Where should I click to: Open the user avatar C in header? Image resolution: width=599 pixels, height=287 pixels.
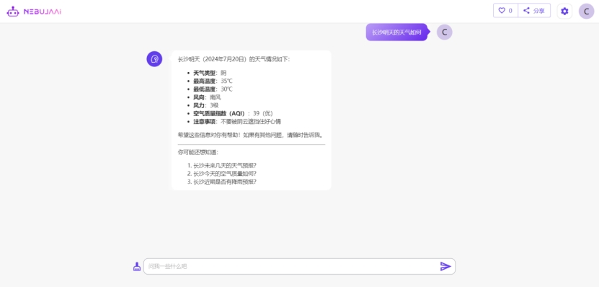tap(587, 11)
